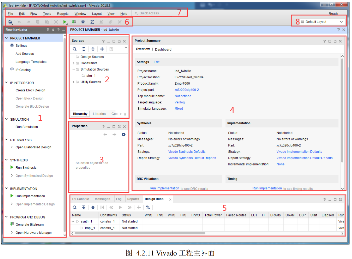Click Design Runs horizontal scrollbar

140,233
